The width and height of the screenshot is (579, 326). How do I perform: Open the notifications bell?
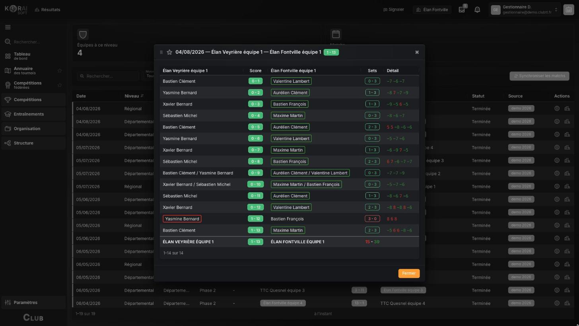(477, 10)
